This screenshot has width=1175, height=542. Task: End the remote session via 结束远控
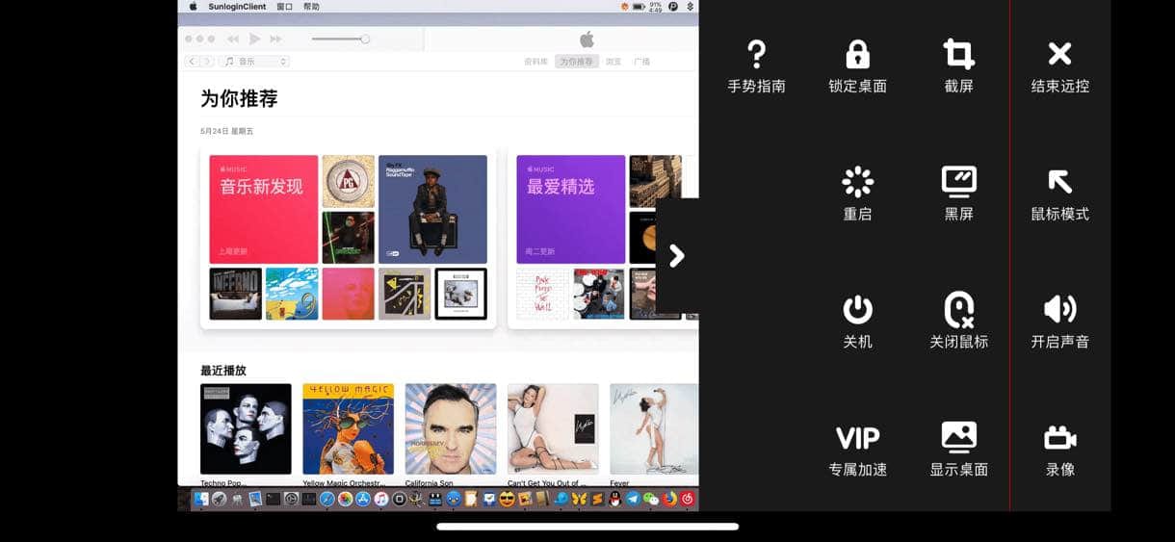[1059, 65]
